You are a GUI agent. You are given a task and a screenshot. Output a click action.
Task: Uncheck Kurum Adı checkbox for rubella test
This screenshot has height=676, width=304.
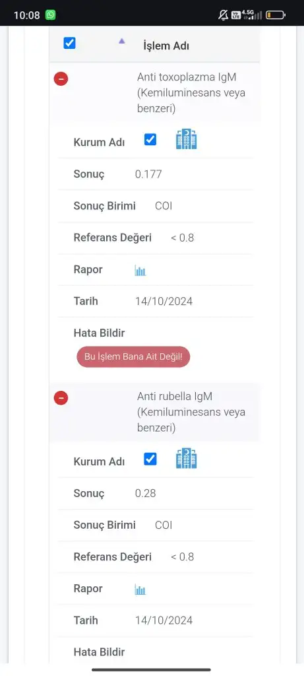(x=150, y=459)
